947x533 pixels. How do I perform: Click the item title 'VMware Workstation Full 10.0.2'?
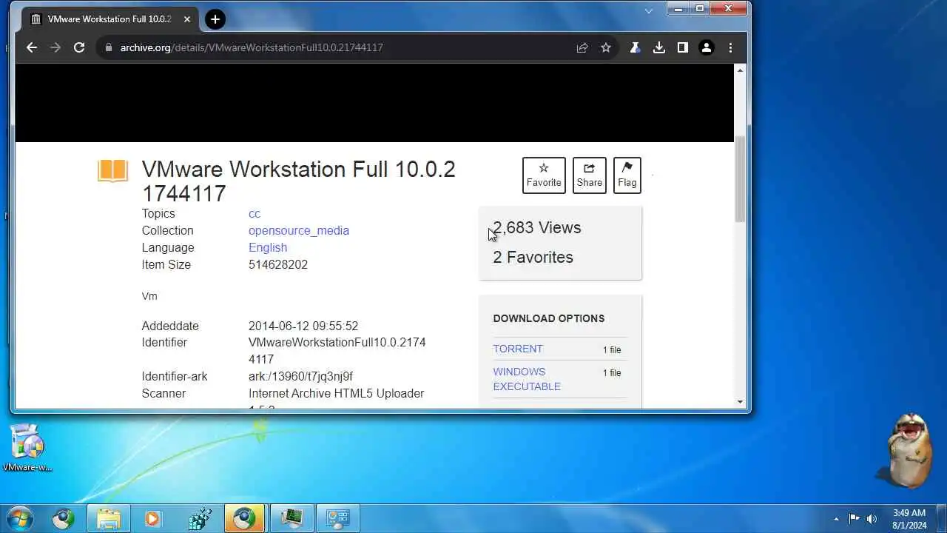[298, 181]
